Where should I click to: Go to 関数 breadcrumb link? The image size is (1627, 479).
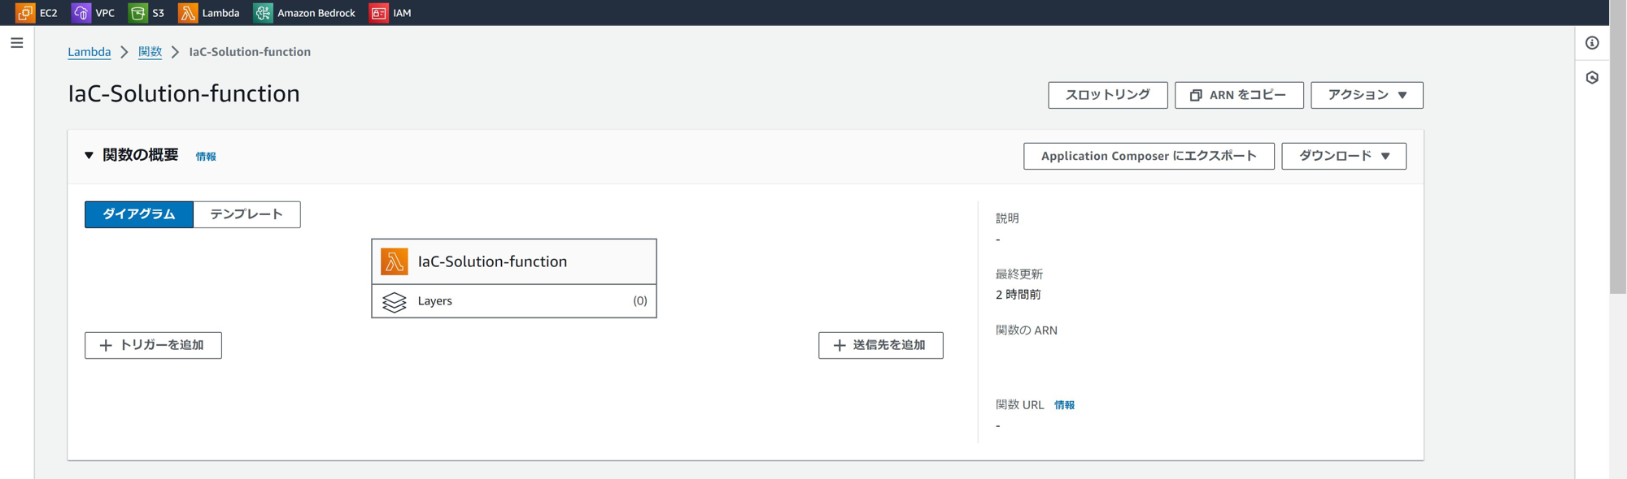[150, 52]
